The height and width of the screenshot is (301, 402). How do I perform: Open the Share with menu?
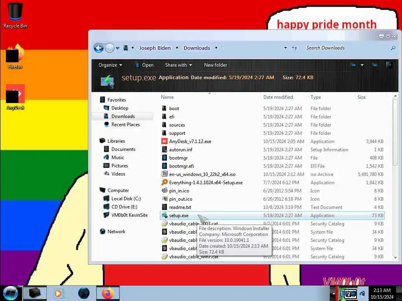179,65
